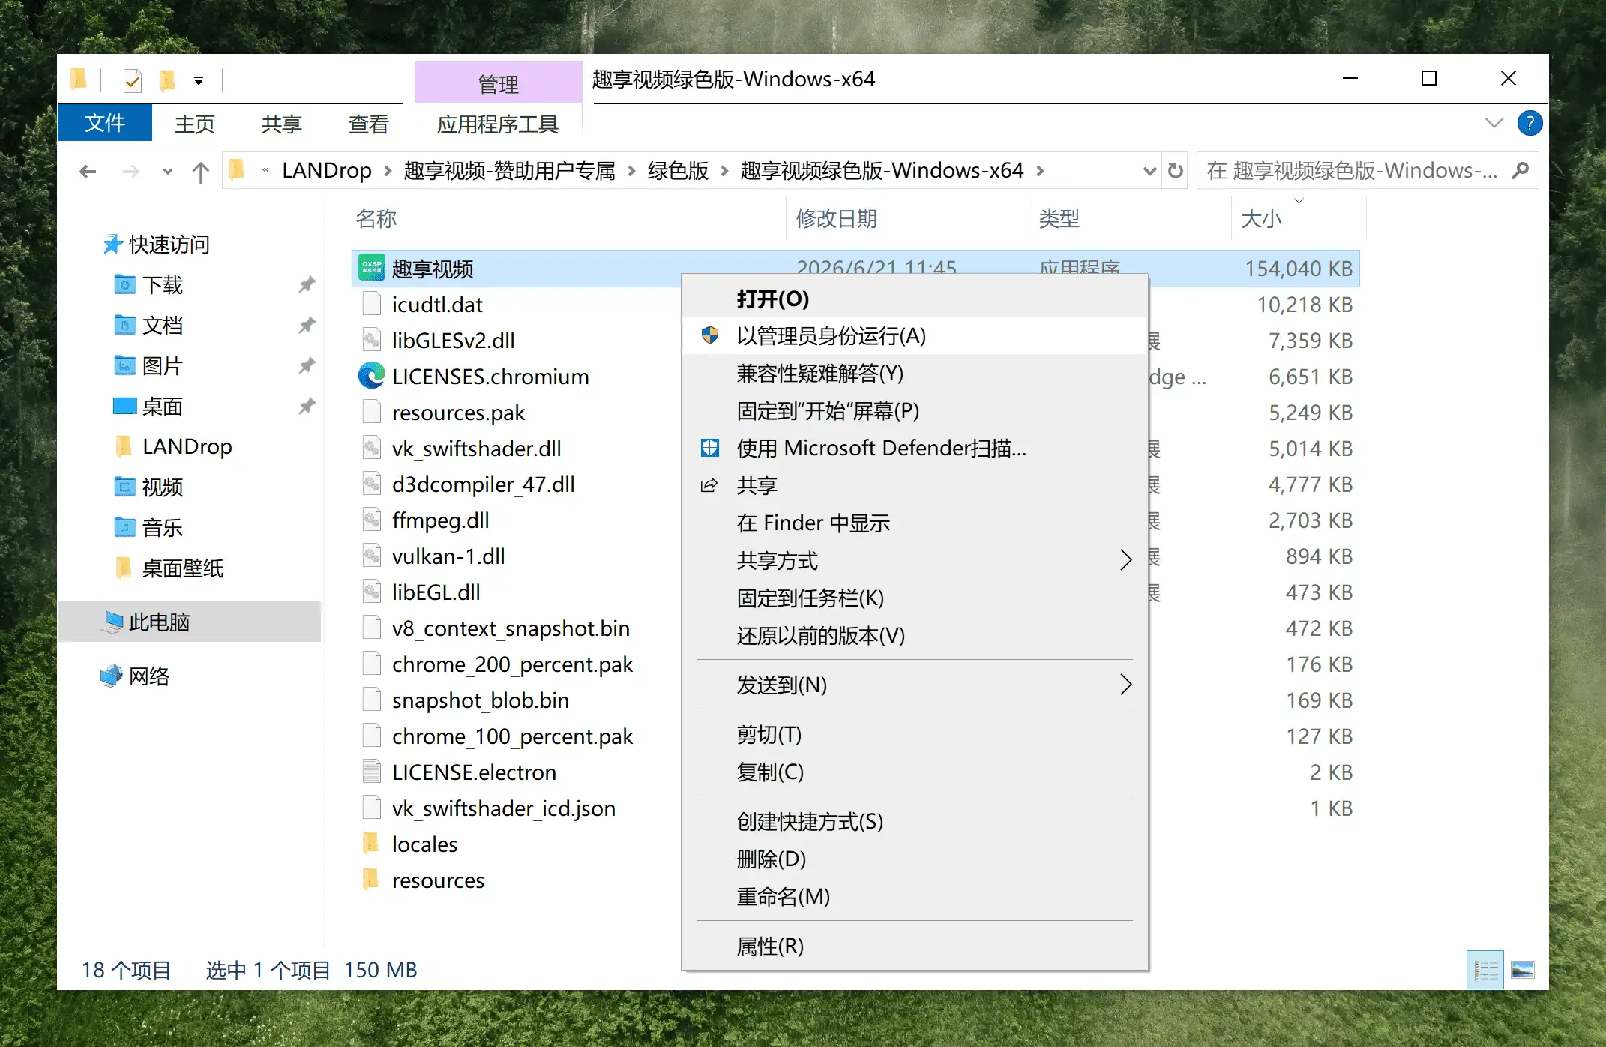The image size is (1606, 1047).
Task: Click the up one level arrow
Action: (x=200, y=171)
